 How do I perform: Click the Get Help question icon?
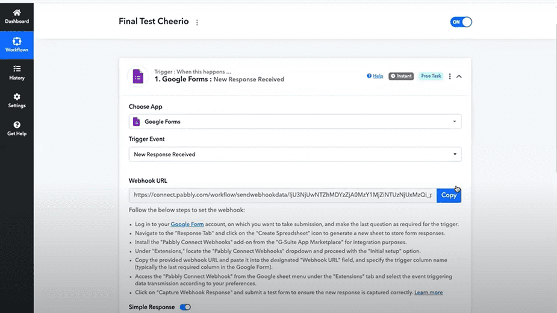point(16,125)
